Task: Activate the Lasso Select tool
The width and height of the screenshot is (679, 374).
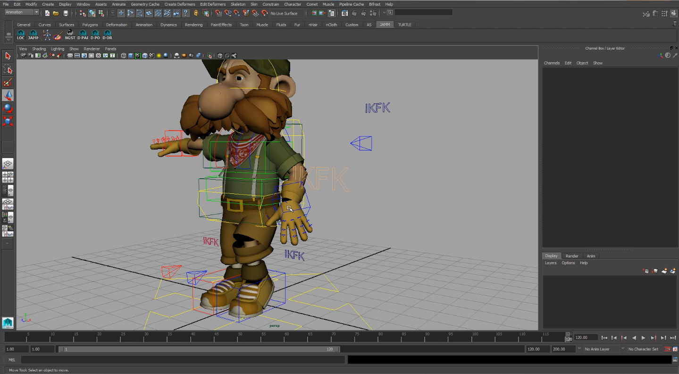Action: coord(8,69)
